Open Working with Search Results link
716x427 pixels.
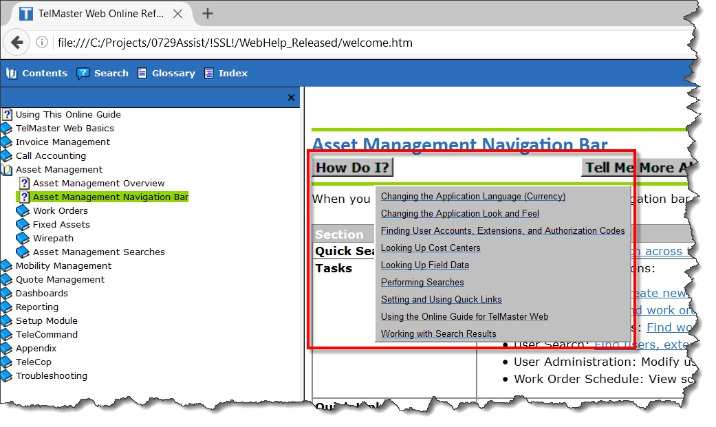click(x=438, y=334)
